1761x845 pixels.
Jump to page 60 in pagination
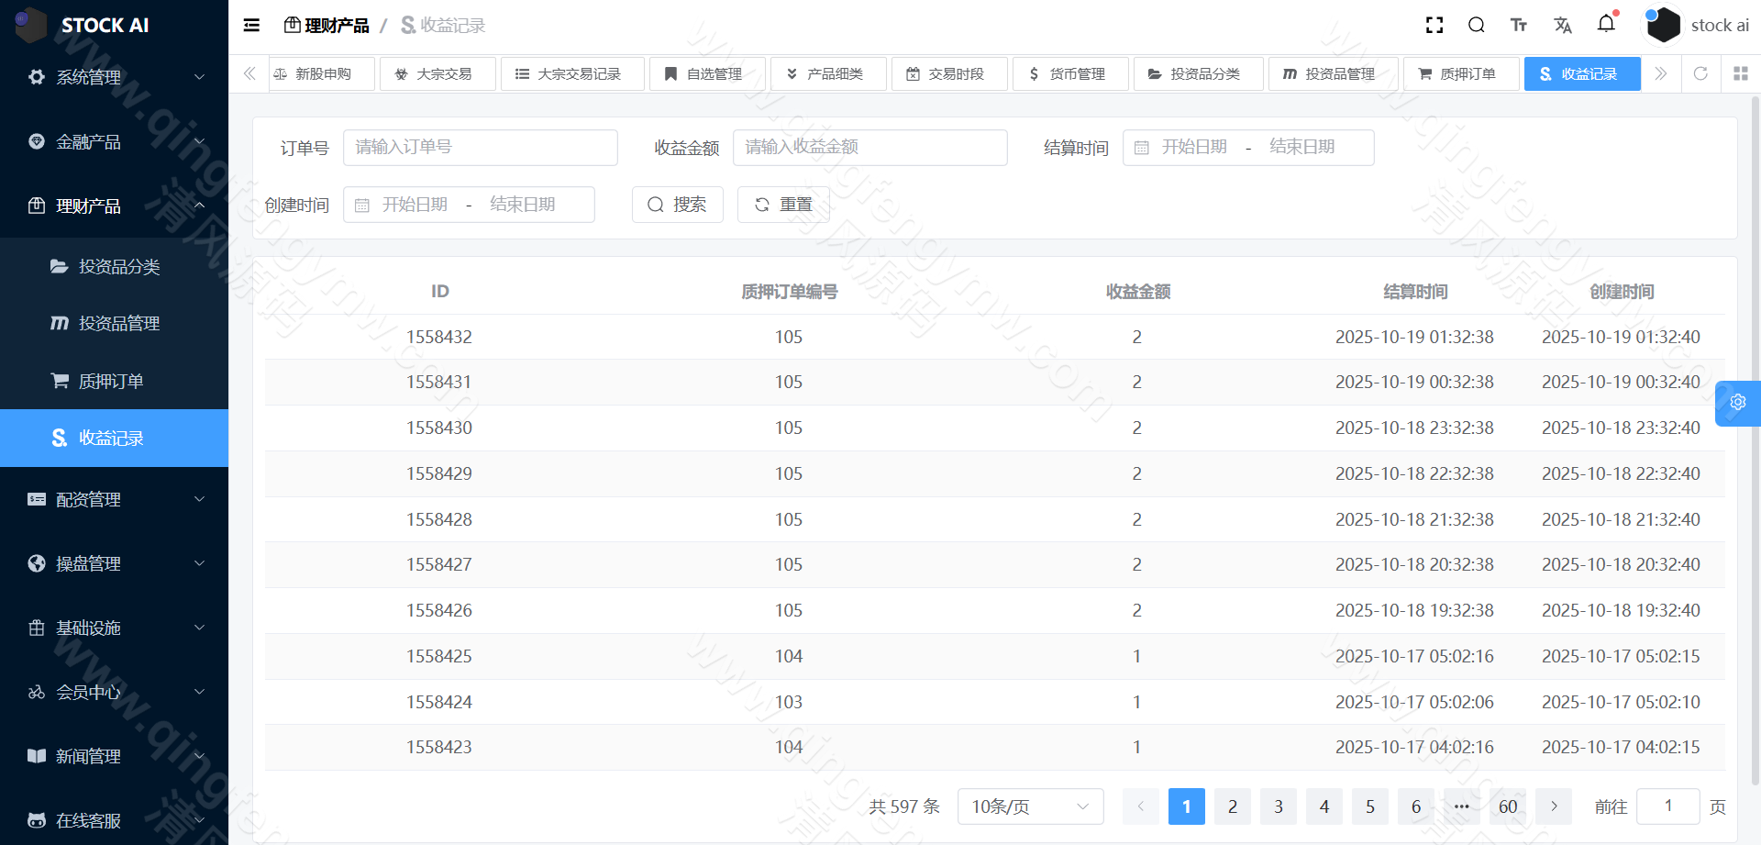click(1507, 806)
